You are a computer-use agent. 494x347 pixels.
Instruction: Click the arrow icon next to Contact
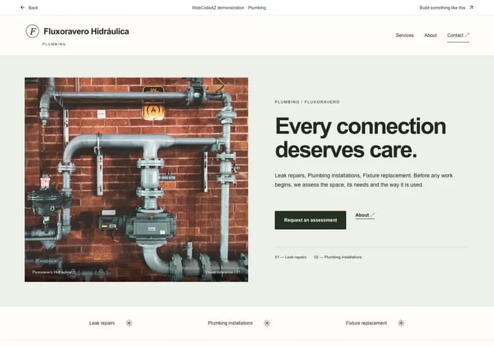(x=467, y=35)
